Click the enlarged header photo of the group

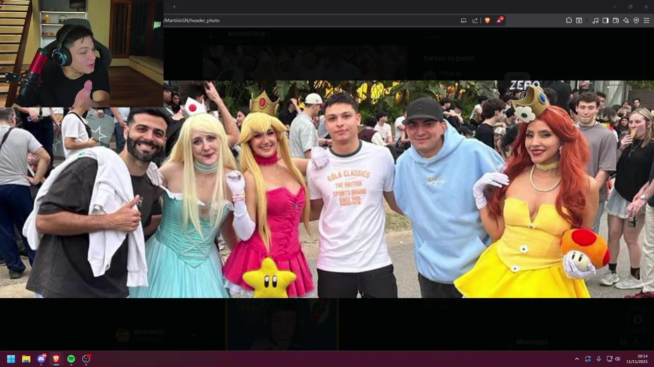[327, 189]
